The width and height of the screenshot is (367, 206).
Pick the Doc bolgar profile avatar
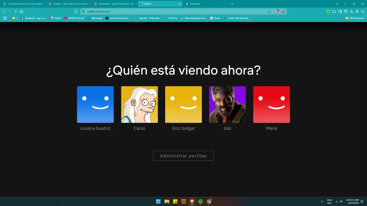(183, 104)
